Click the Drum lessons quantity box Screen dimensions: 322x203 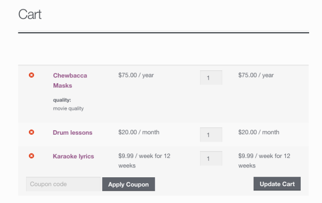click(x=211, y=135)
